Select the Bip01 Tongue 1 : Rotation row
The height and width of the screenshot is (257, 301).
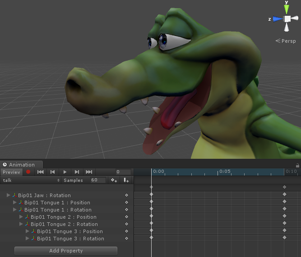pyautogui.click(x=67, y=210)
